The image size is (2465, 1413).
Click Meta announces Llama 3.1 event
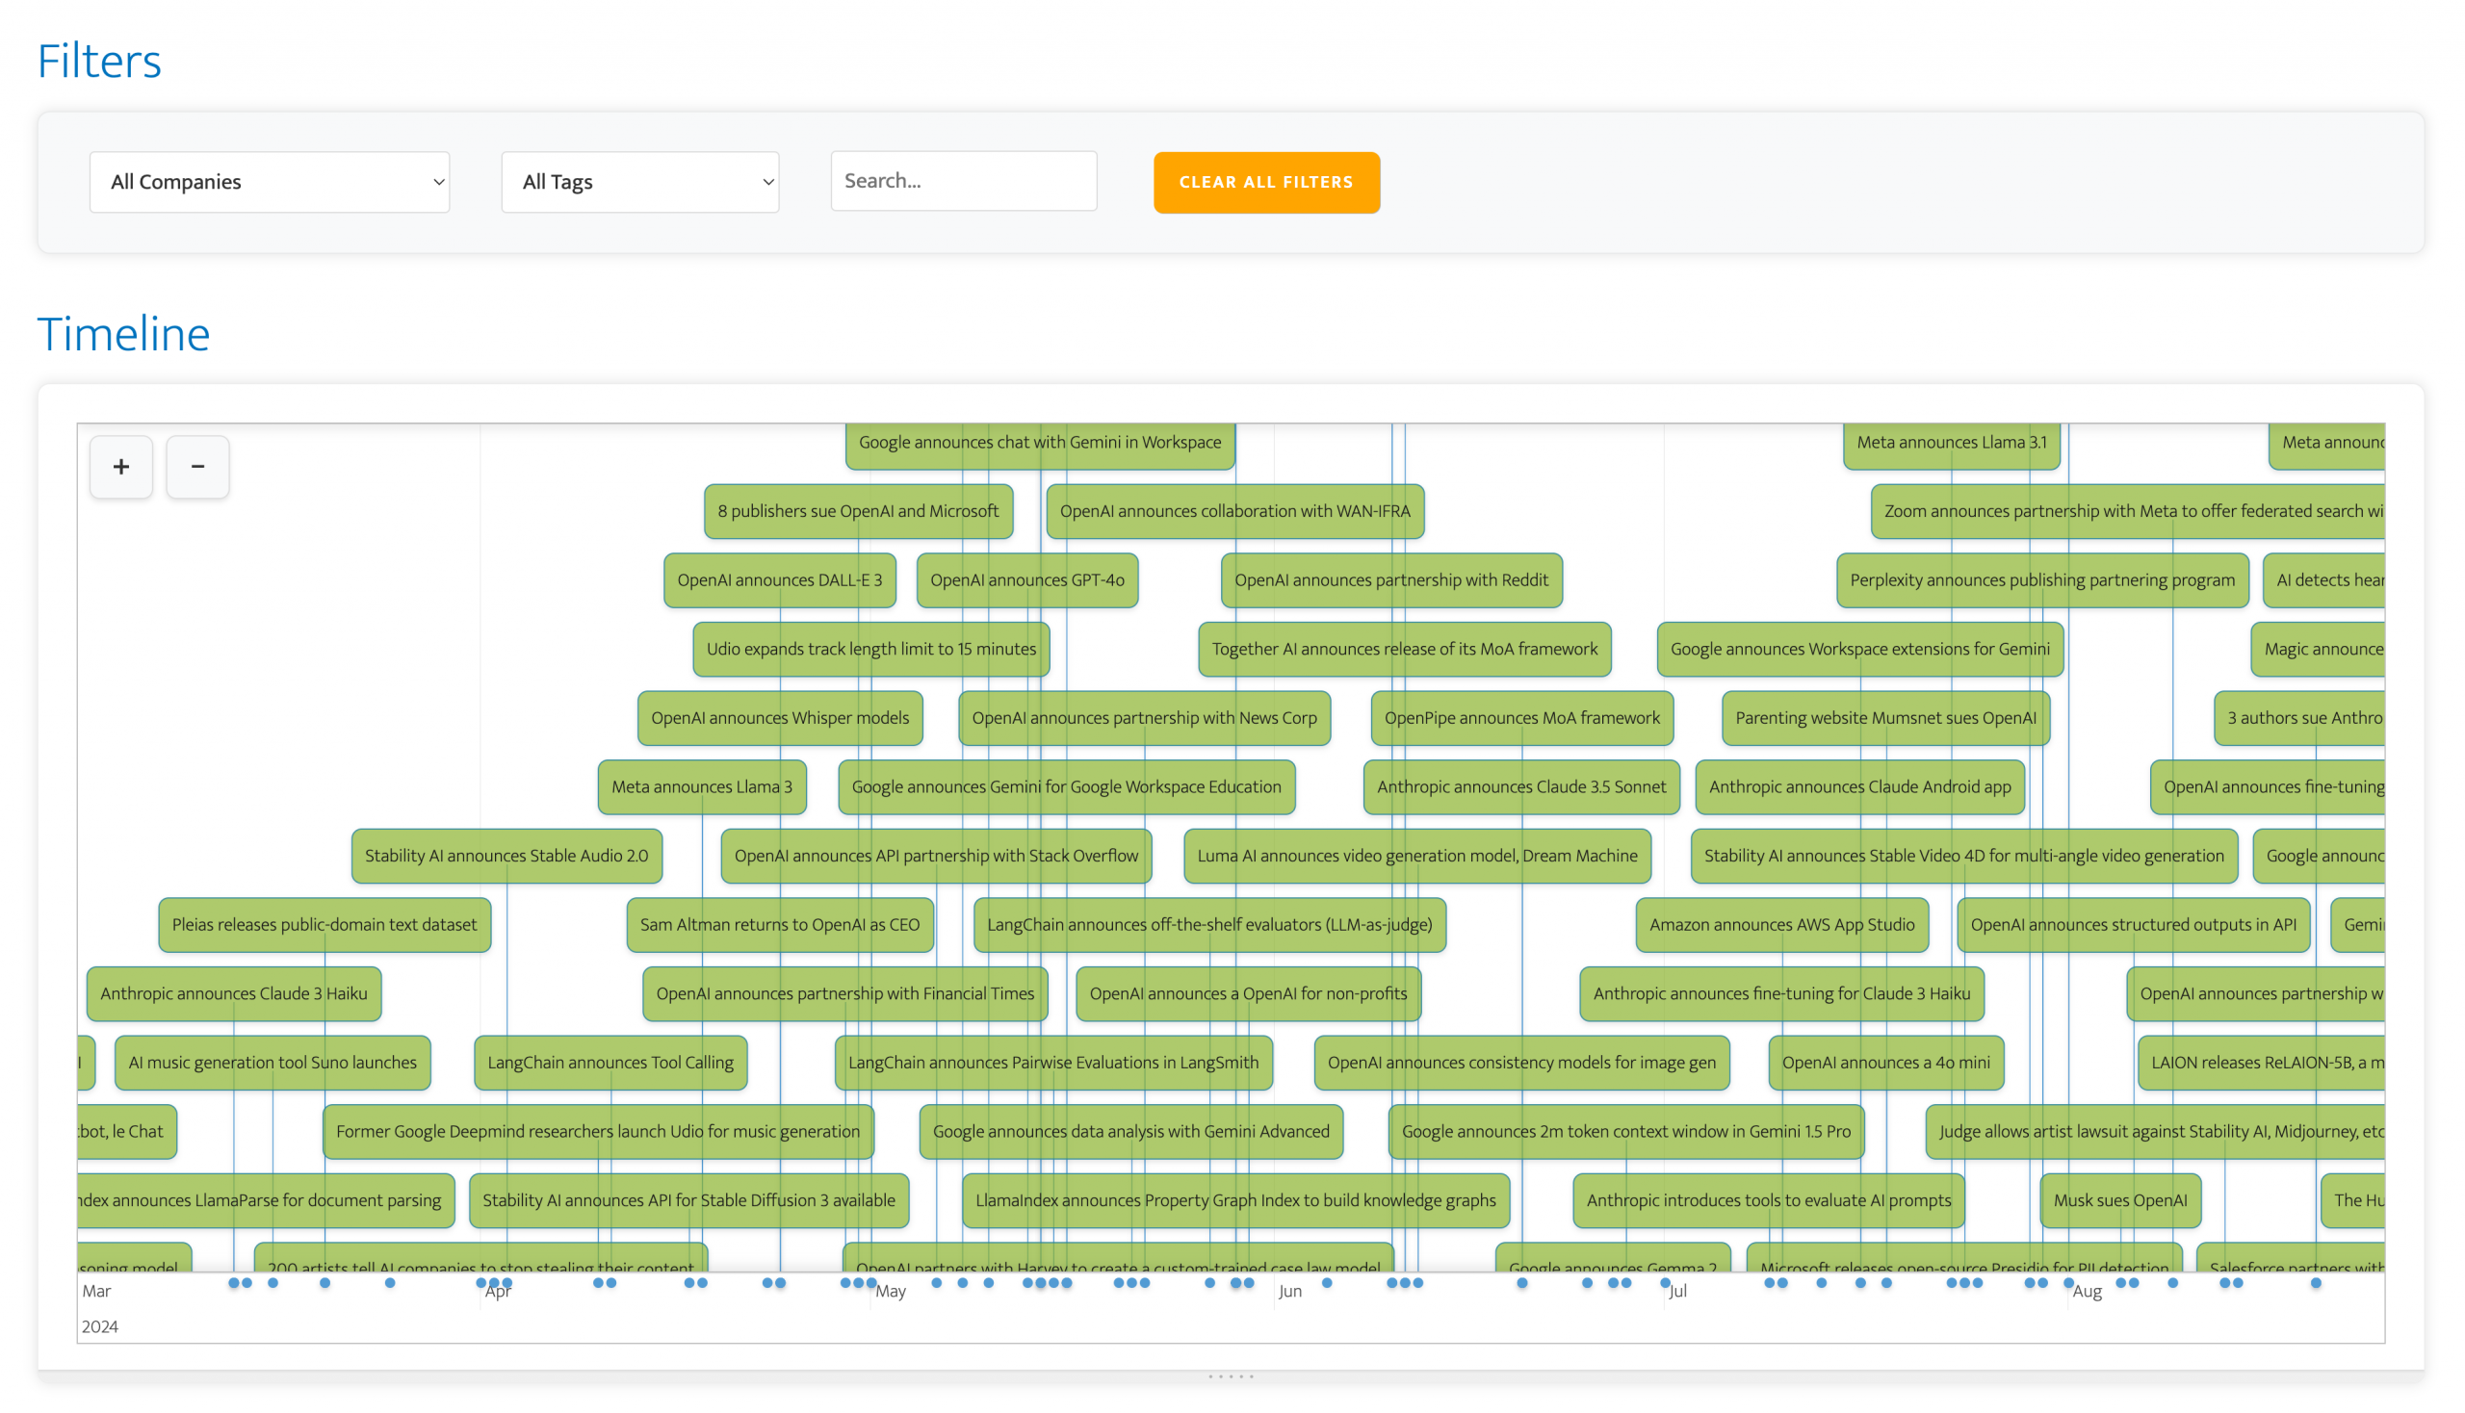[x=1951, y=443]
